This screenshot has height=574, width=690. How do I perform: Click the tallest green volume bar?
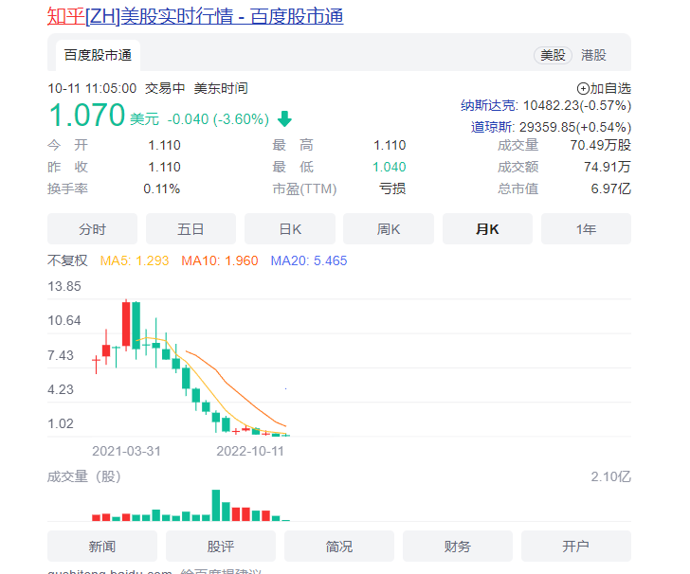coord(216,506)
